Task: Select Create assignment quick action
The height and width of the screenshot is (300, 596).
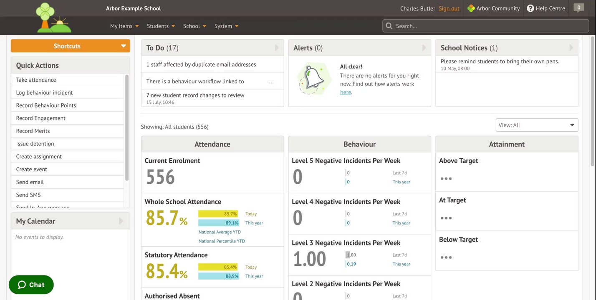Action: tap(68, 157)
